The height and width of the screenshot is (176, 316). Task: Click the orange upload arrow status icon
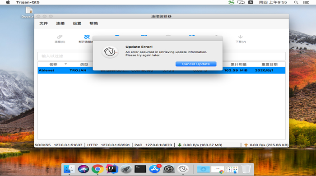tap(246, 145)
